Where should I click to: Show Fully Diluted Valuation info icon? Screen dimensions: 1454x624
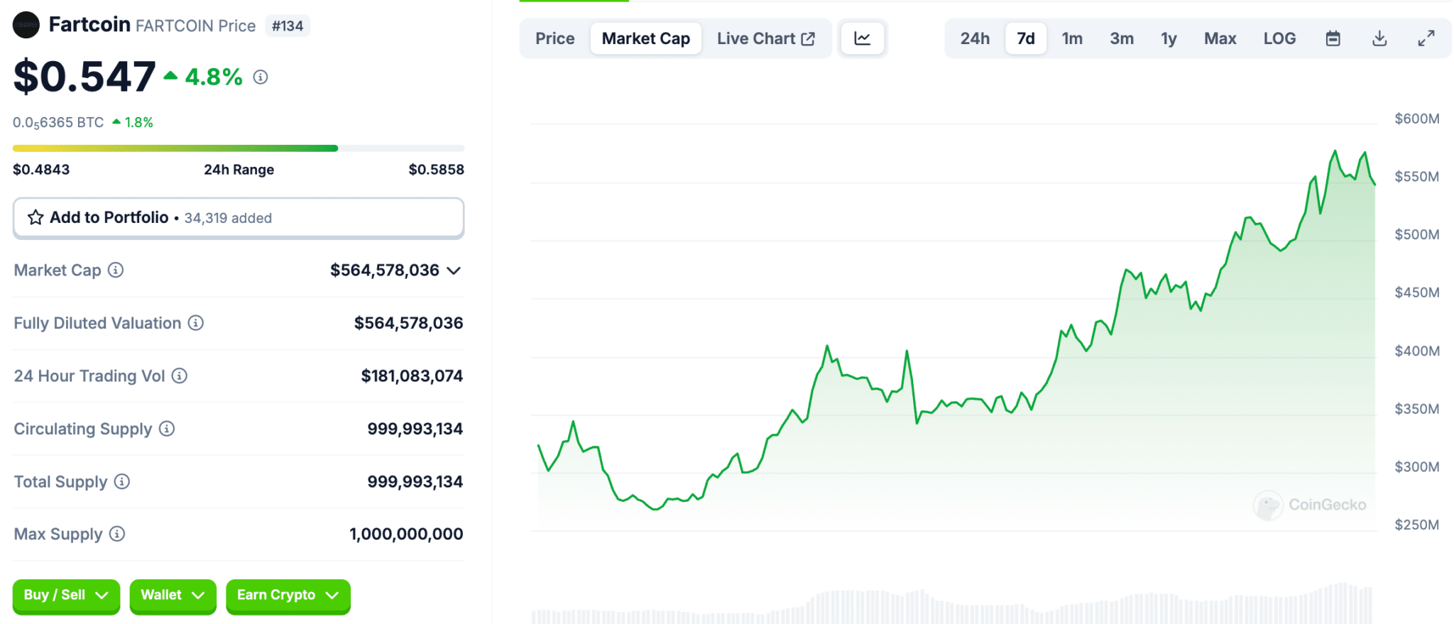click(196, 323)
